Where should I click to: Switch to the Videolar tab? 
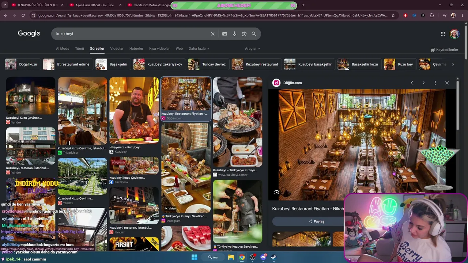coord(117,49)
